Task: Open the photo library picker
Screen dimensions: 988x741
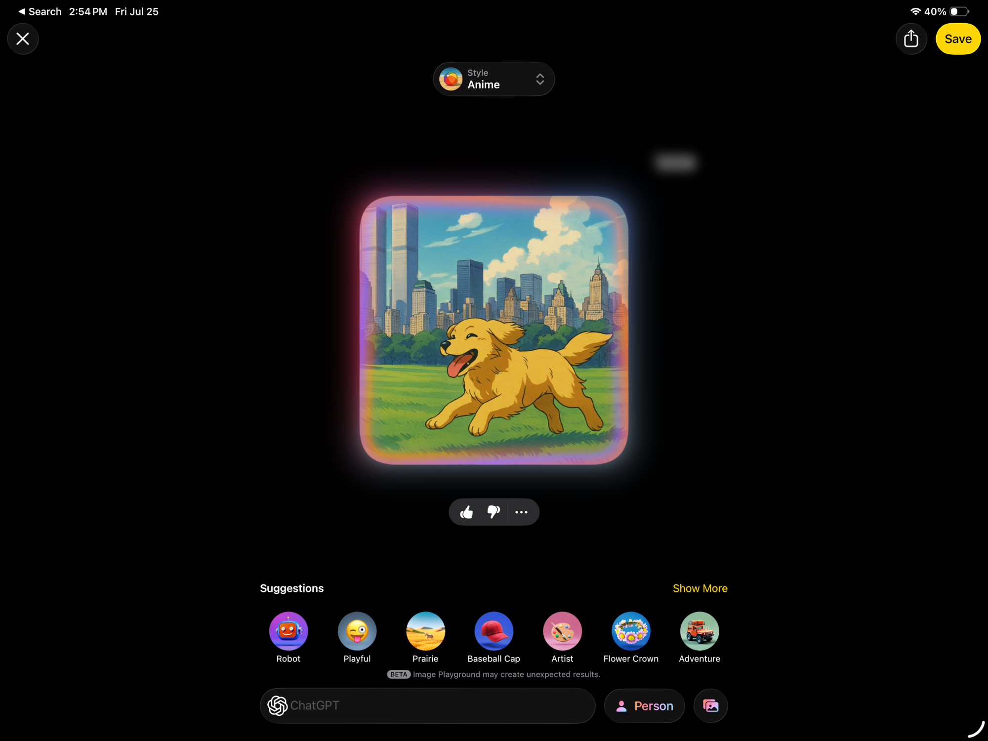Action: click(x=710, y=705)
